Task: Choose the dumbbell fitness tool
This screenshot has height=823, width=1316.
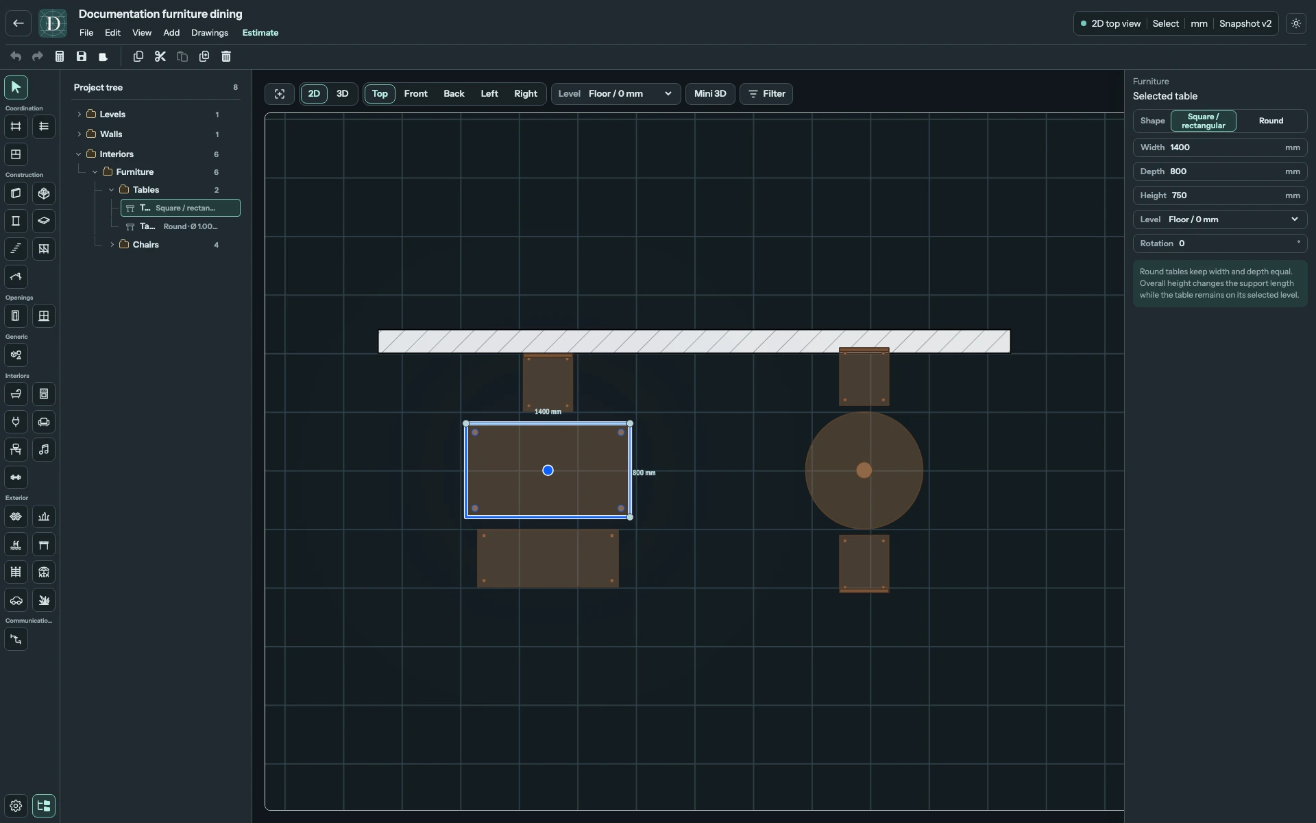Action: 16,477
